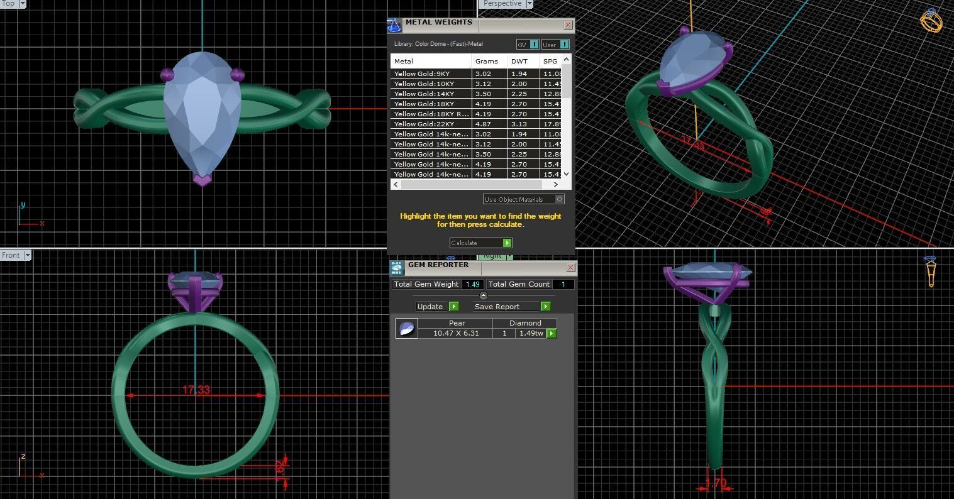Click the orange ring icon in Perspective viewport

(x=931, y=21)
